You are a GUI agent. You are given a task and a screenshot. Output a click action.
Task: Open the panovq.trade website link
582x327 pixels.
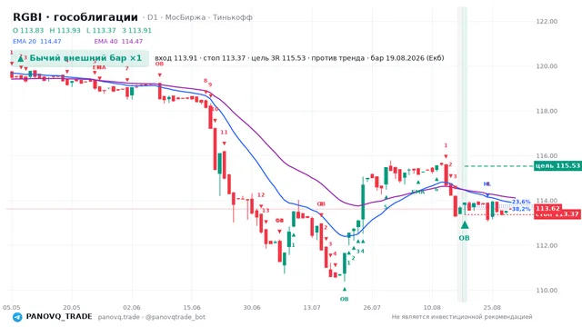119,317
